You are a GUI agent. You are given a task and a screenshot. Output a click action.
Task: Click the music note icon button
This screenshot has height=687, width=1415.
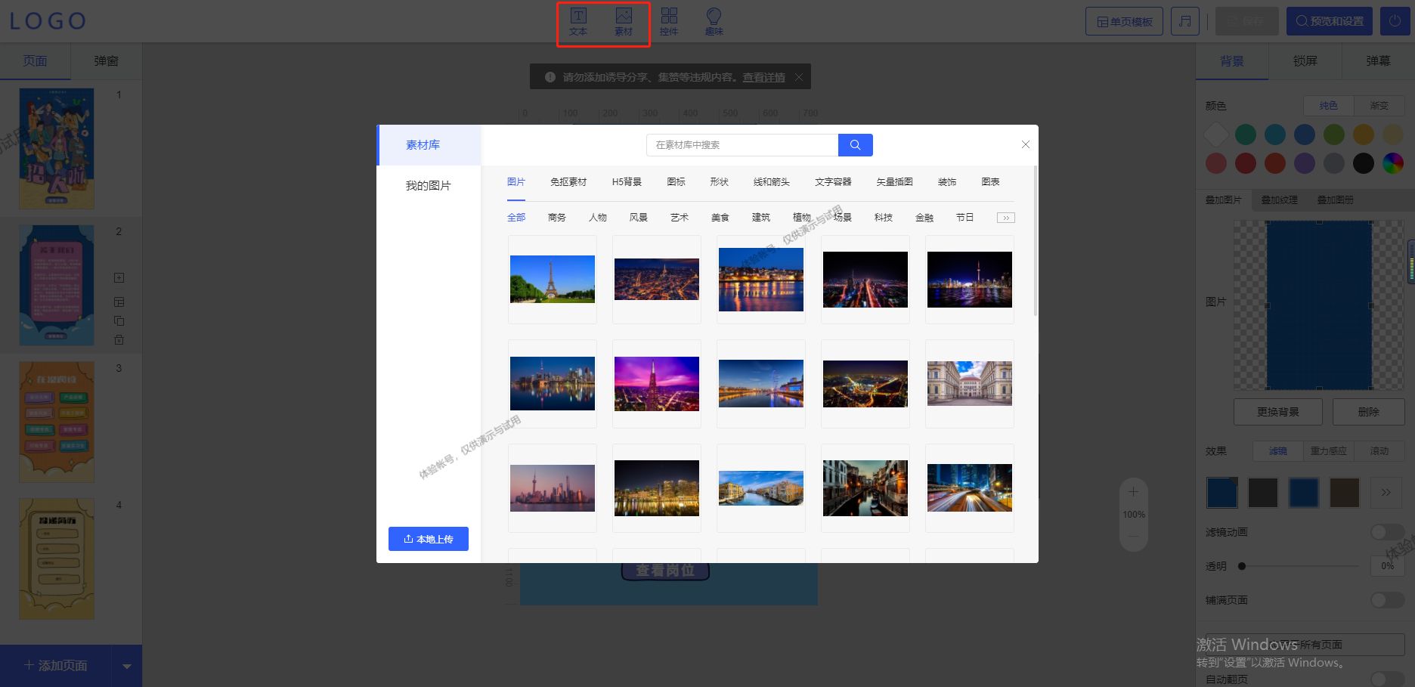pyautogui.click(x=1185, y=21)
